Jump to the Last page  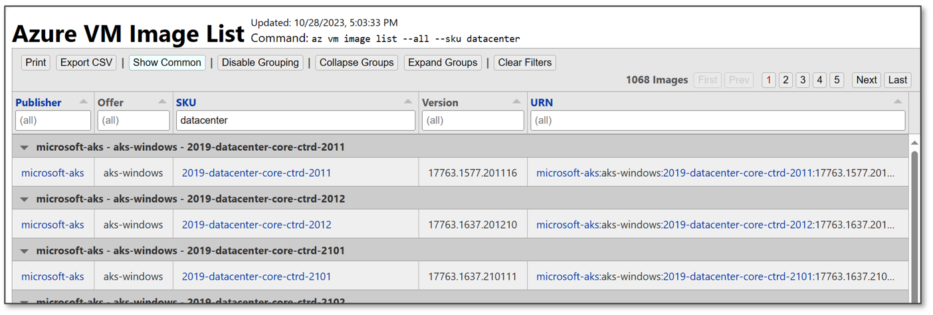[898, 80]
